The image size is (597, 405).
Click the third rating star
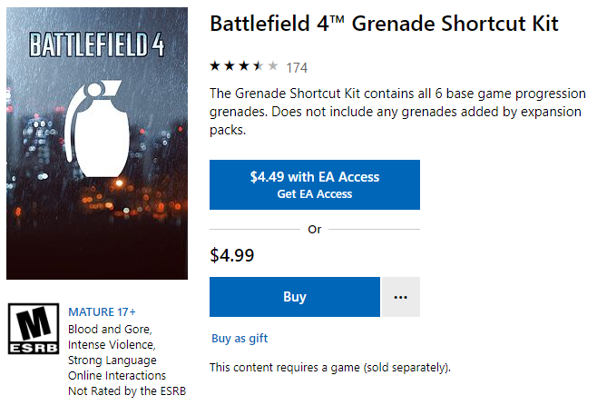(243, 66)
